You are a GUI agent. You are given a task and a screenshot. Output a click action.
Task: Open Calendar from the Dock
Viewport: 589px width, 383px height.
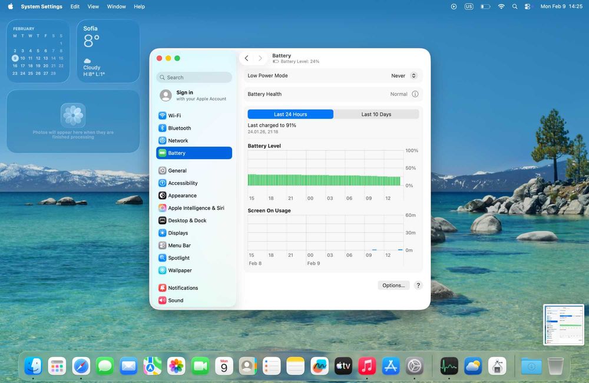click(224, 366)
